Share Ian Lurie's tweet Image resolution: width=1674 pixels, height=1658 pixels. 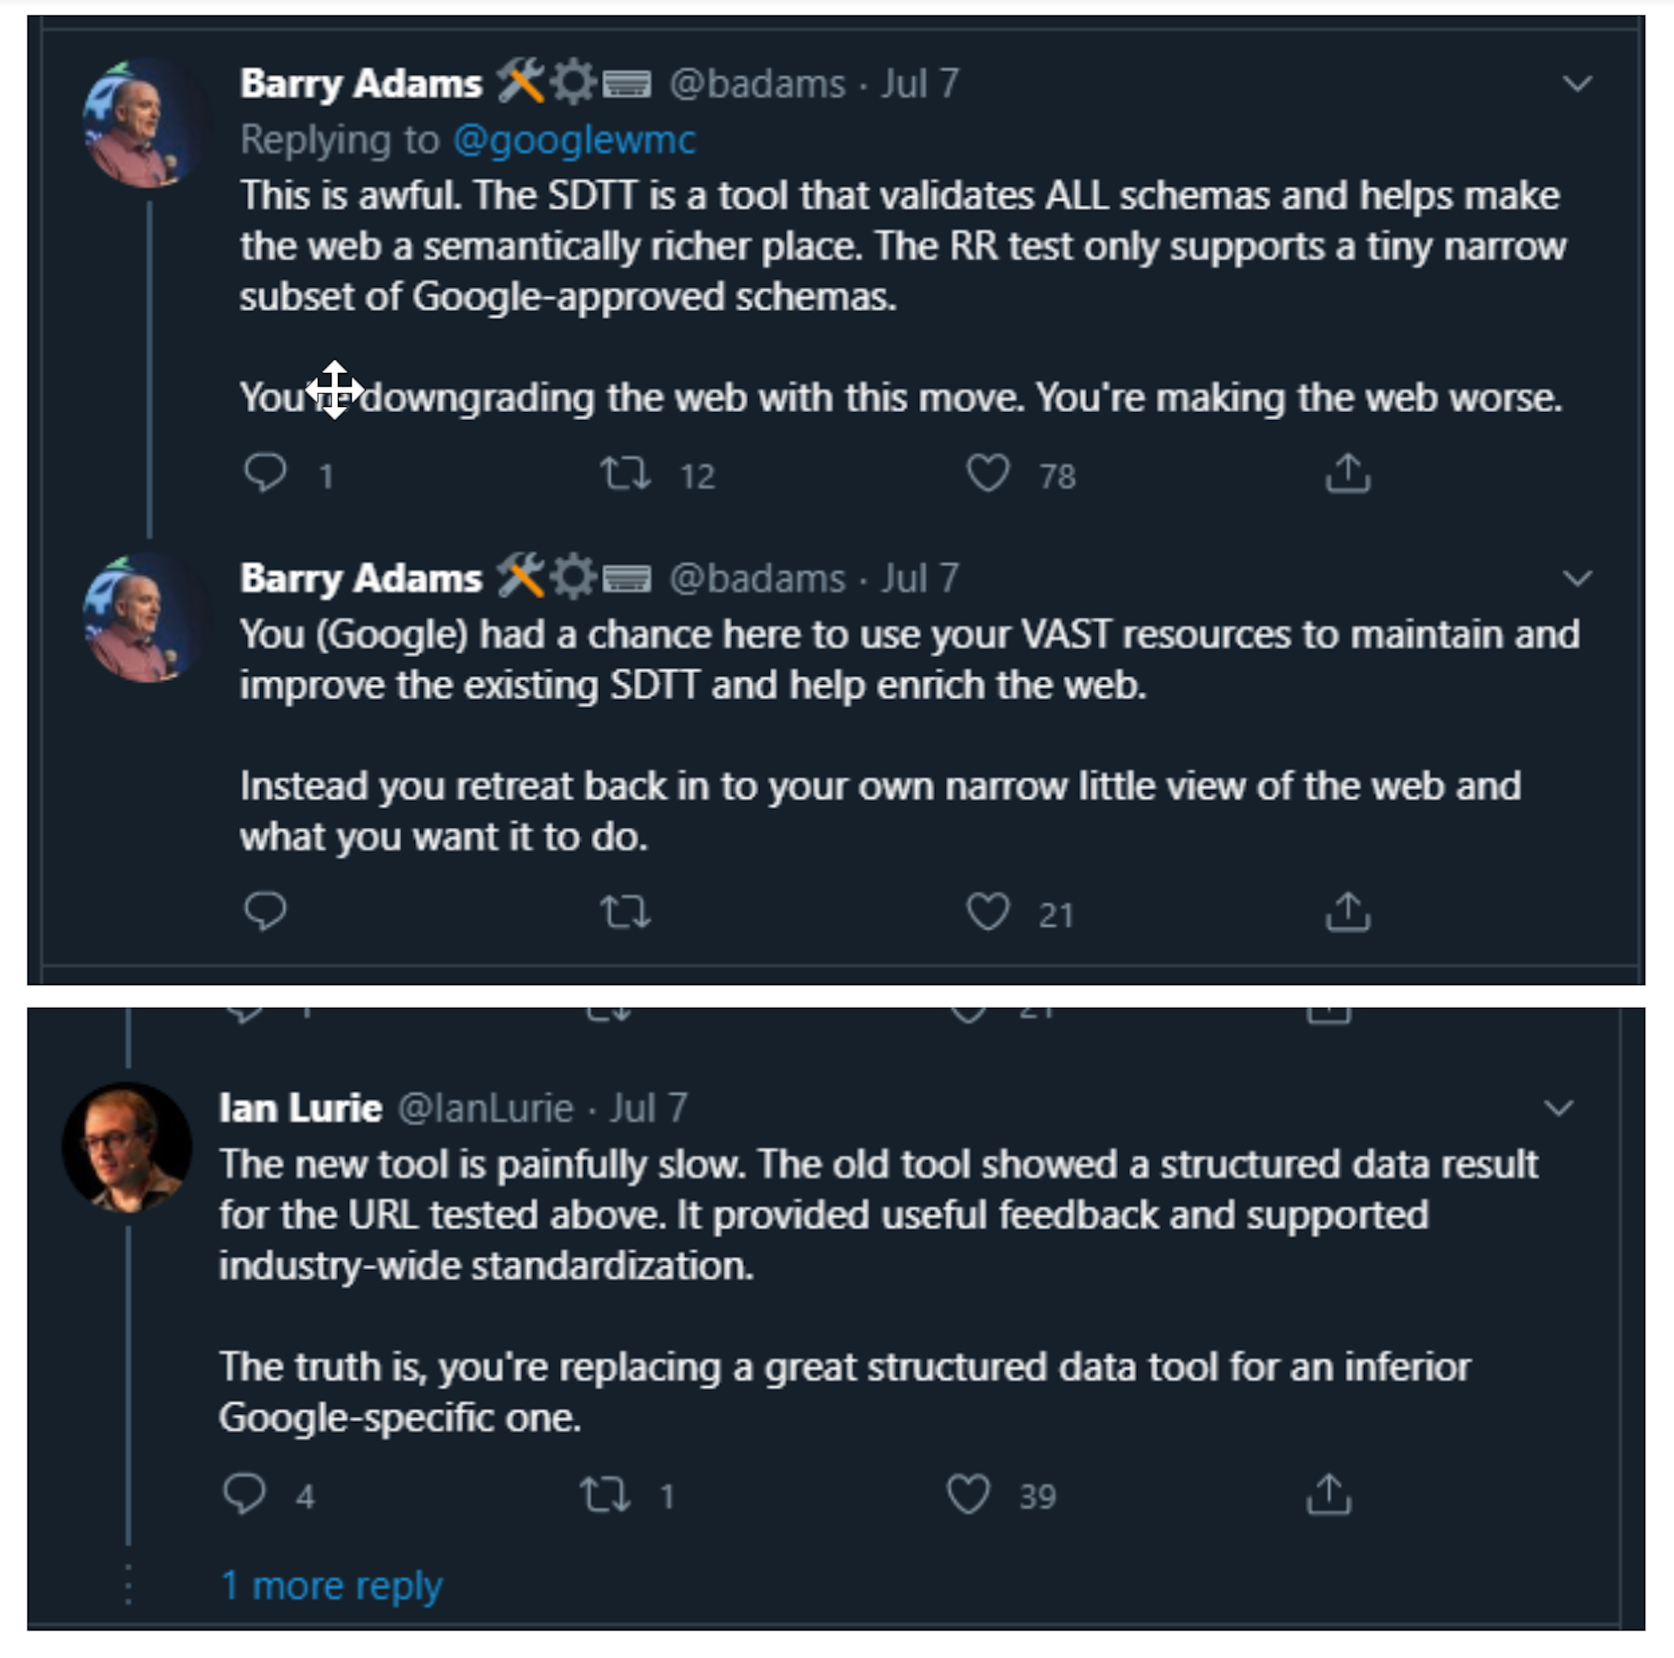click(1328, 1494)
